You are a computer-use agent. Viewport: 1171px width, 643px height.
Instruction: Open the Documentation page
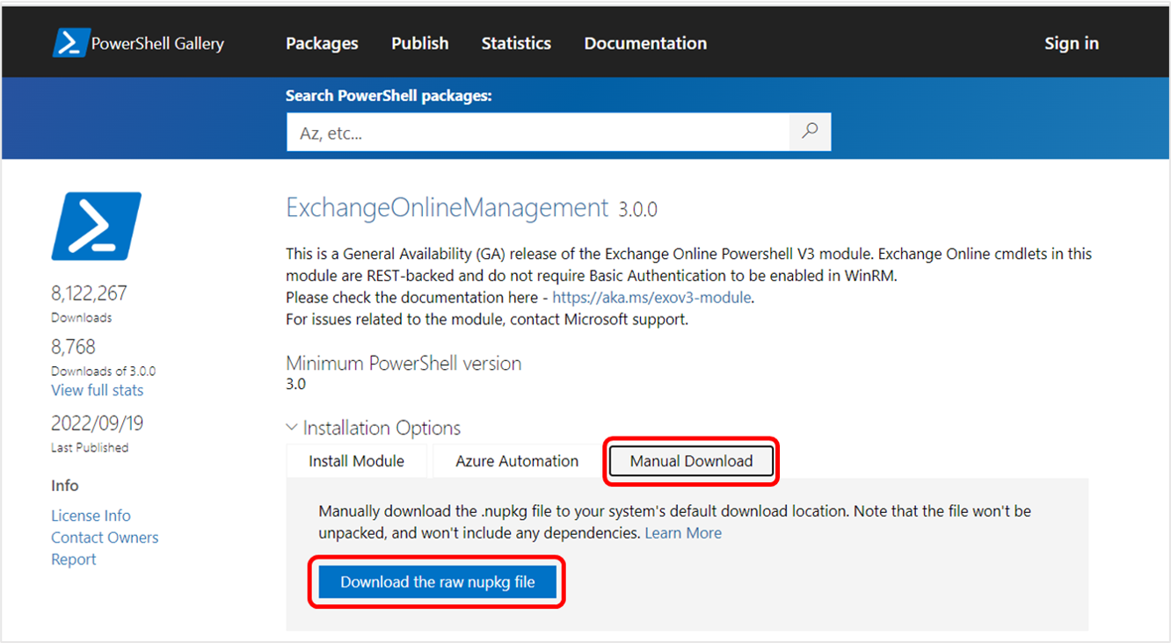644,42
